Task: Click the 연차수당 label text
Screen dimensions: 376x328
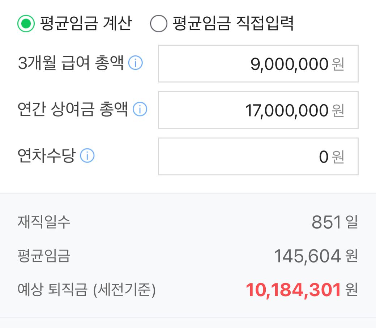Action: pos(46,156)
